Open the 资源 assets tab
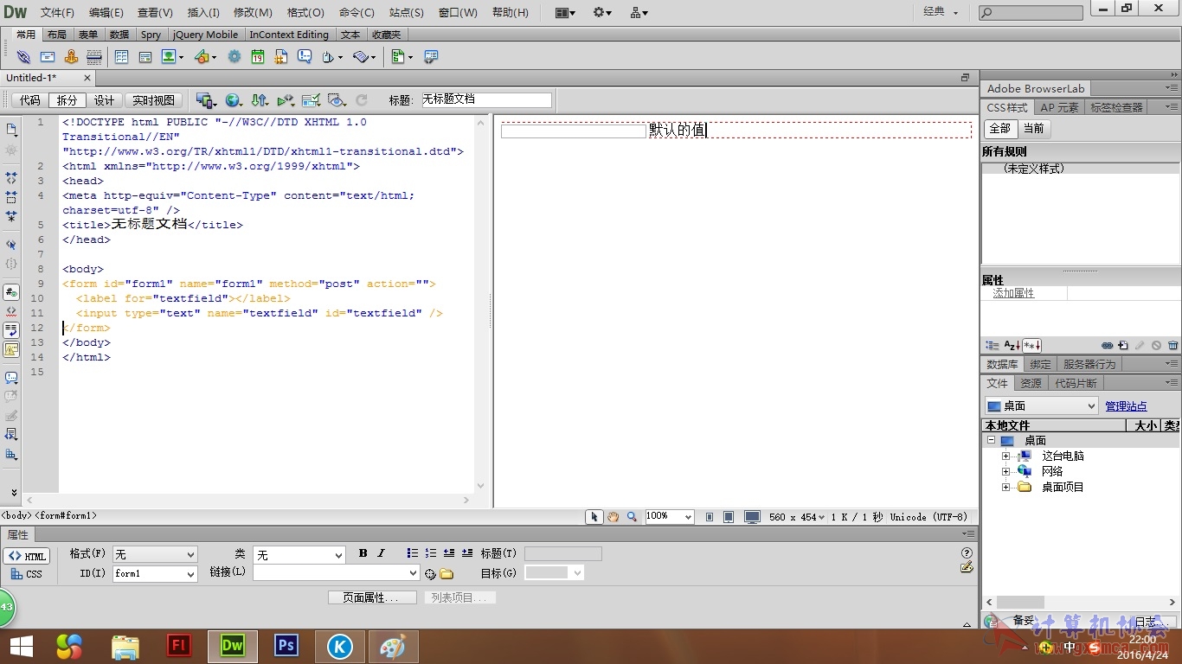 pyautogui.click(x=1031, y=383)
